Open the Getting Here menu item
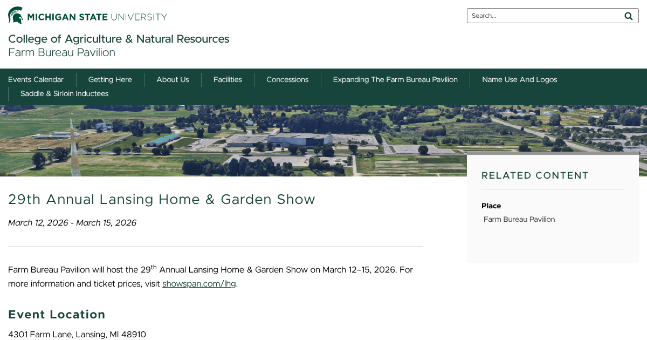 tap(110, 79)
